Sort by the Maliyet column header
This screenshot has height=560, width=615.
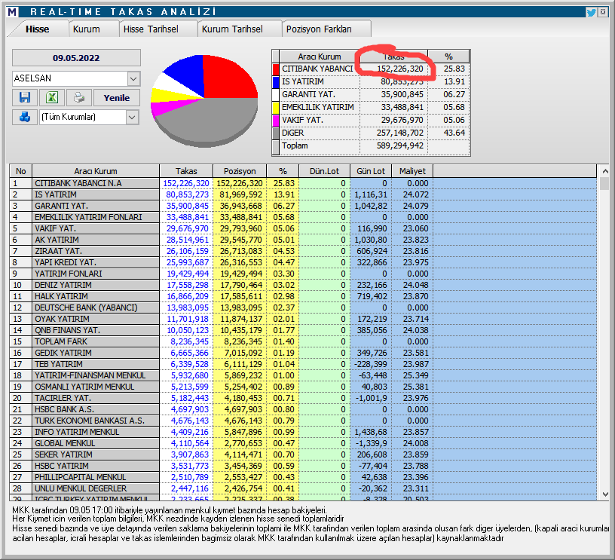pyautogui.click(x=412, y=171)
